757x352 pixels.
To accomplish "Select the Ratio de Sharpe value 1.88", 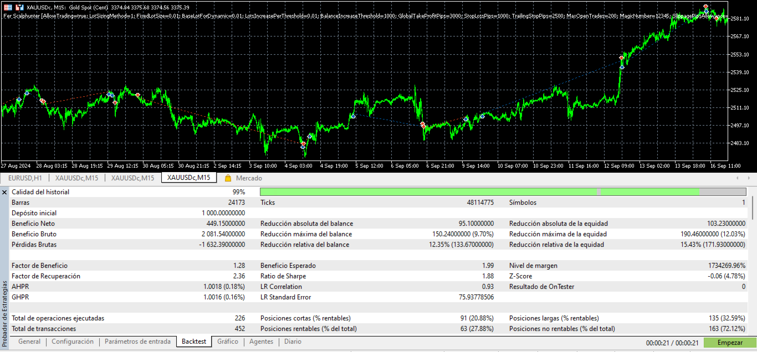I will [x=488, y=276].
